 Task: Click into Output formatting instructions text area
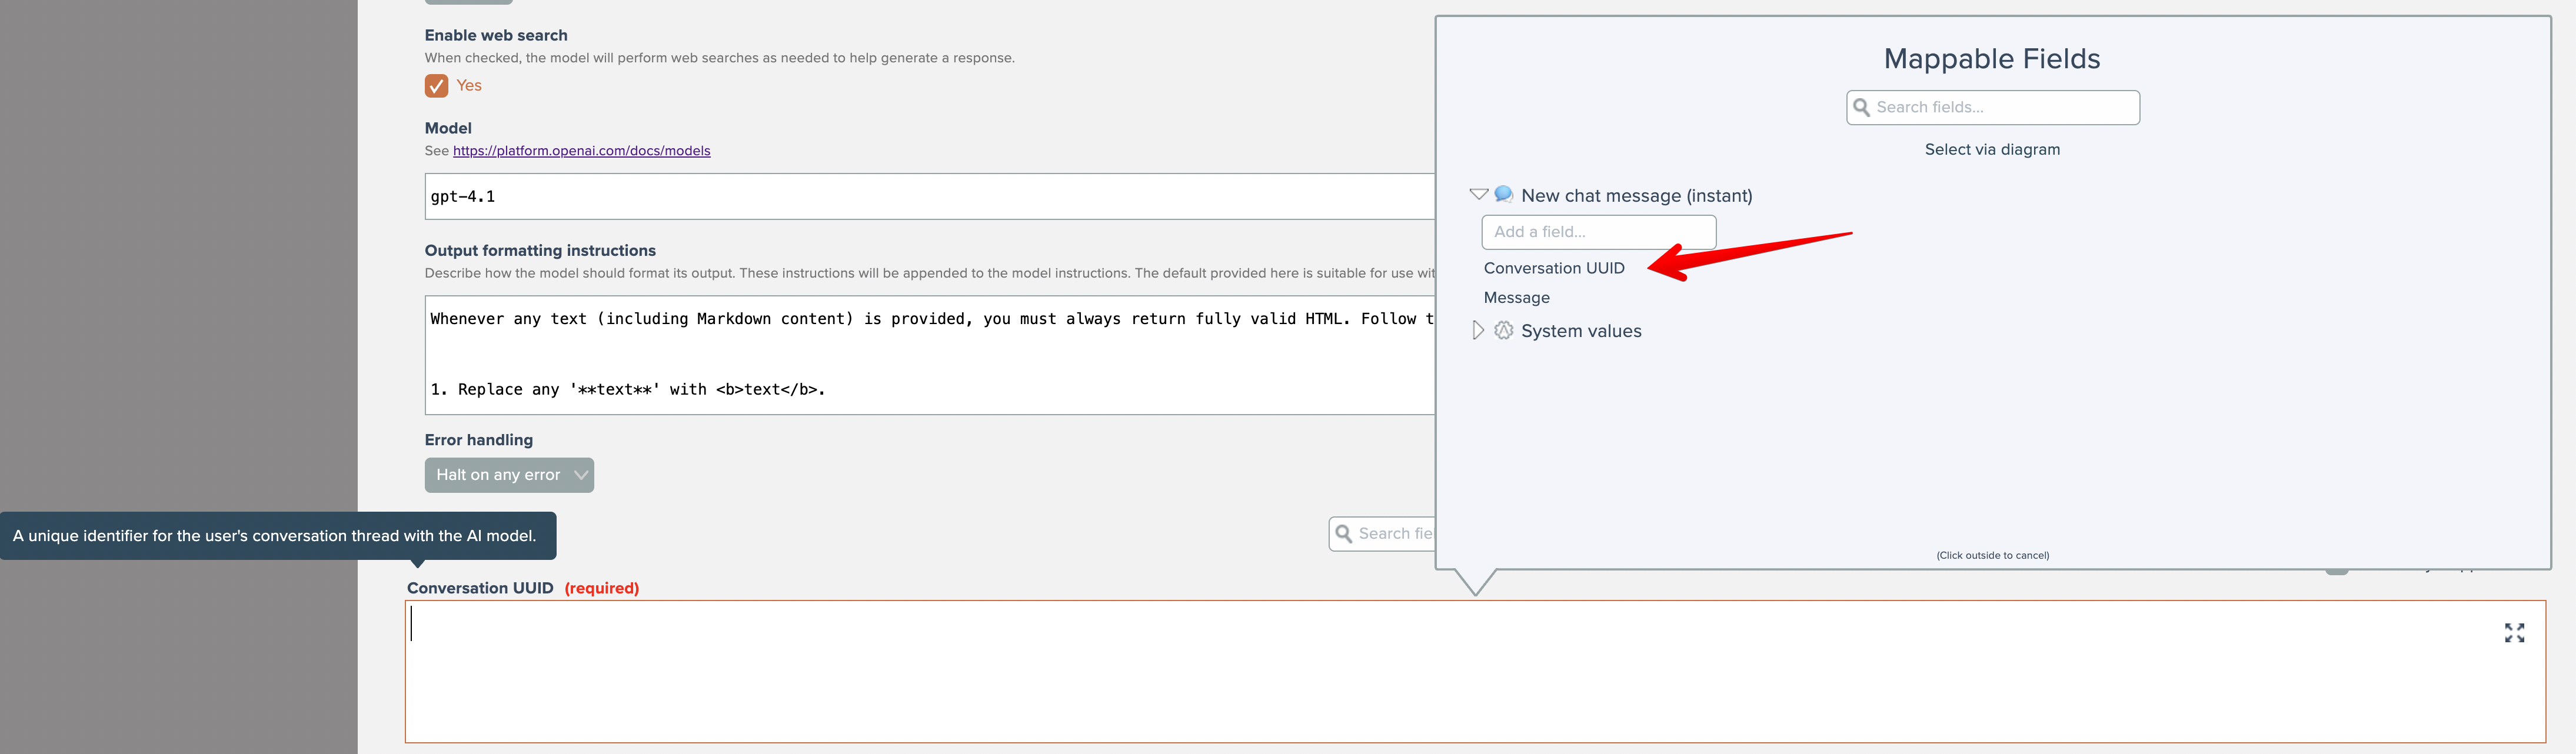(928, 354)
